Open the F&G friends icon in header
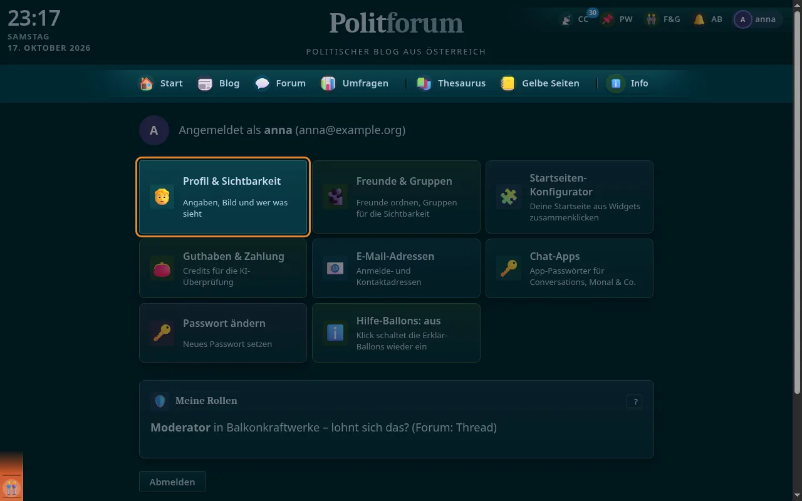Screen dimensions: 802x501 tap(652, 19)
